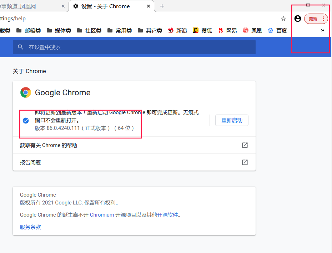
Task: Open the 服务条款 terms link
Action: (x=30, y=227)
